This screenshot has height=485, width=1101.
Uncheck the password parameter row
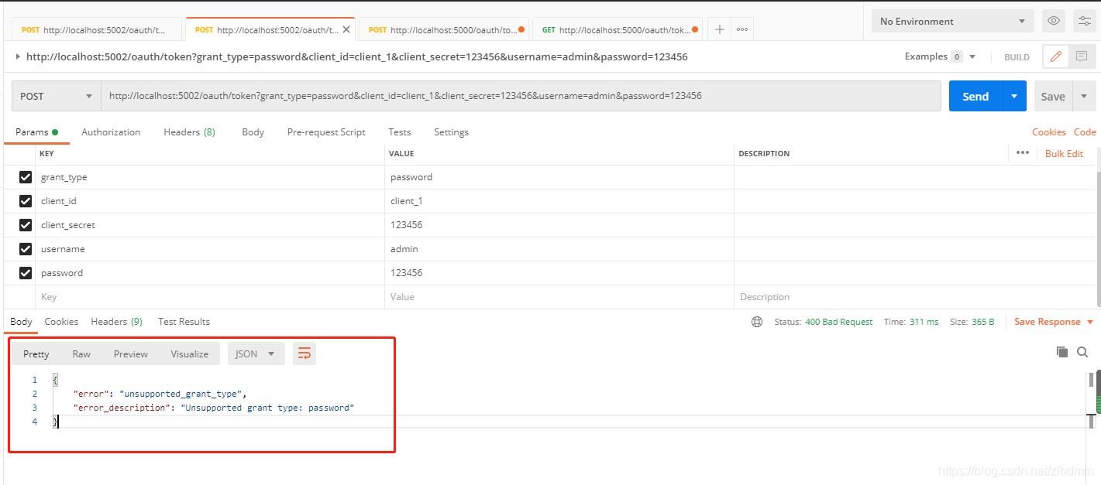point(25,272)
